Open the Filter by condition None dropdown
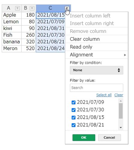 pos(96,70)
